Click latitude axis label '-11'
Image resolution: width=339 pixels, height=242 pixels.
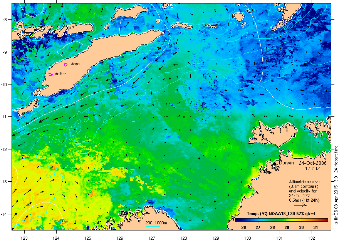pos(4,116)
